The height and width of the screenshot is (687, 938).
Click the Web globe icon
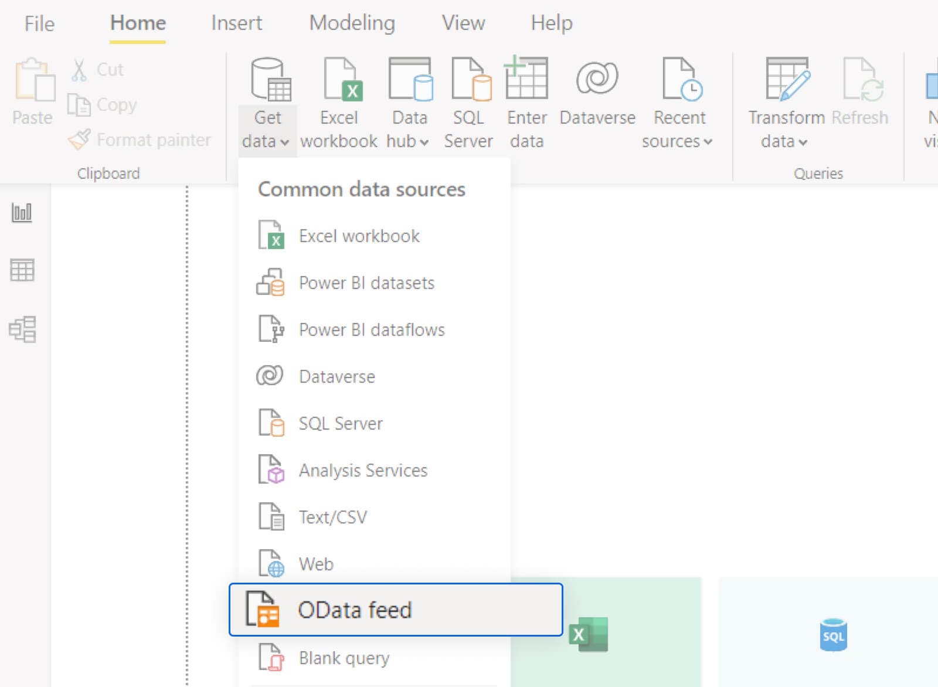coord(271,563)
